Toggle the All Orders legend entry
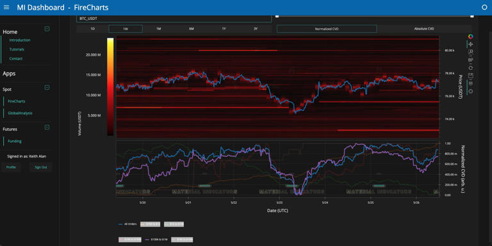 point(127,224)
